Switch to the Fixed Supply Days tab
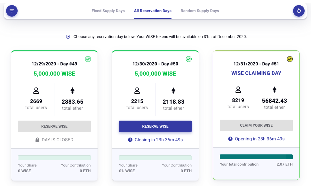The image size is (311, 186). [x=108, y=11]
